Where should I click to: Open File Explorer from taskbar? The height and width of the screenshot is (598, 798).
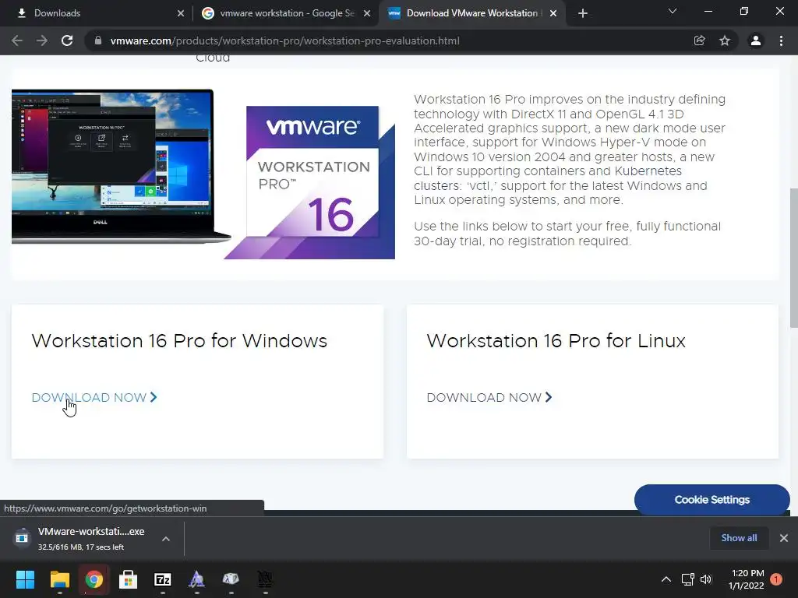(x=59, y=579)
